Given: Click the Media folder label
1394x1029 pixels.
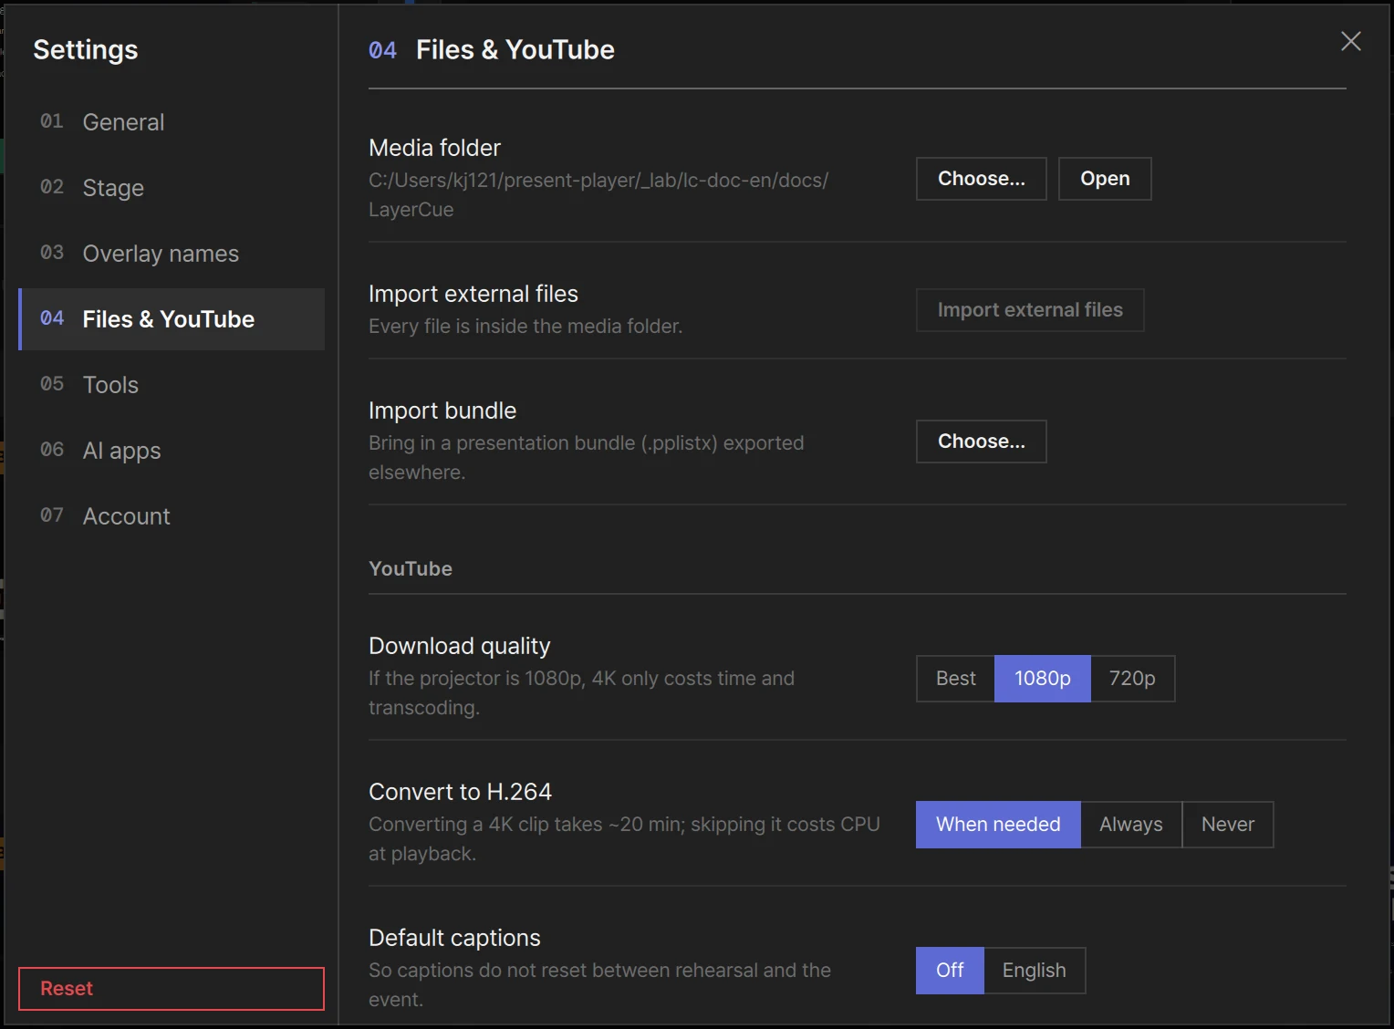Looking at the screenshot, I should [434, 148].
